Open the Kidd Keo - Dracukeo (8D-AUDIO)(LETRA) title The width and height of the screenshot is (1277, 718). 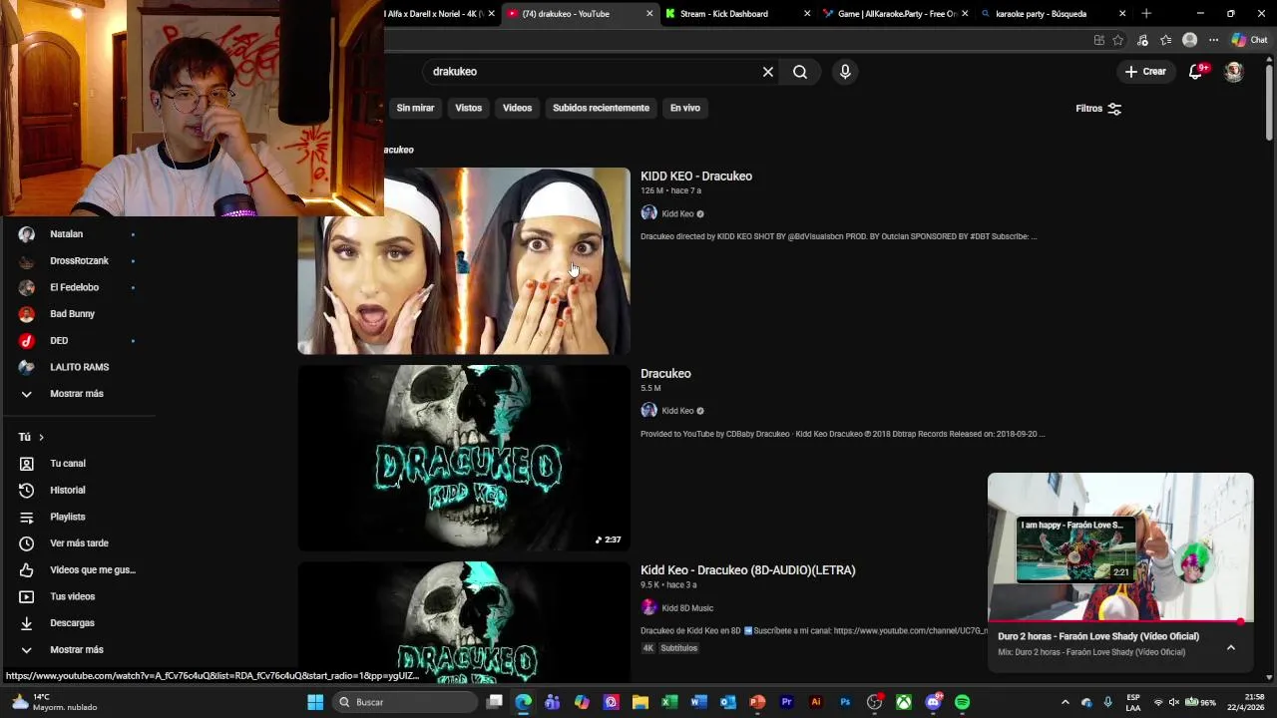pyautogui.click(x=748, y=570)
